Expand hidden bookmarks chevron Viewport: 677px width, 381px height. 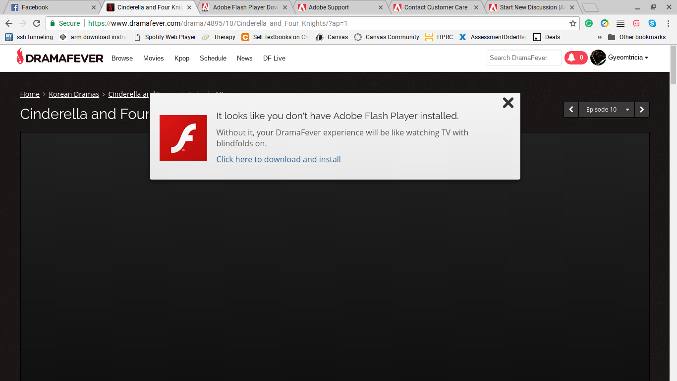tap(600, 37)
